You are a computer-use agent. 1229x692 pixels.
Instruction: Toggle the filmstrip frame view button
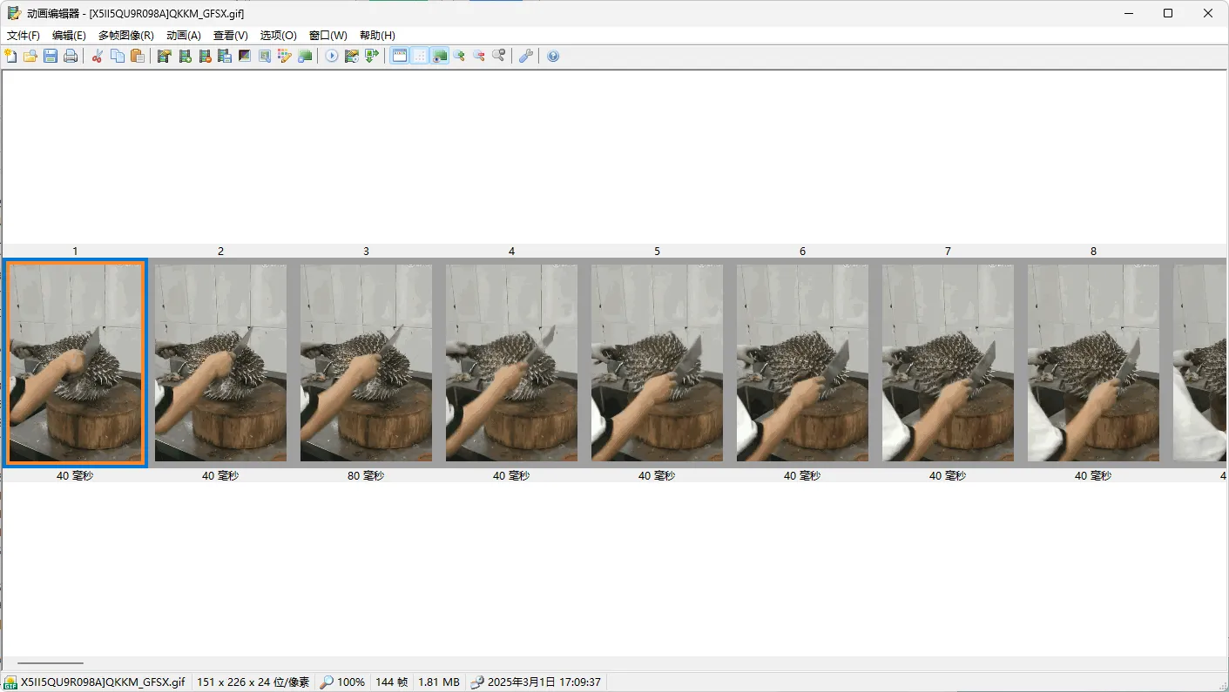pyautogui.click(x=400, y=56)
